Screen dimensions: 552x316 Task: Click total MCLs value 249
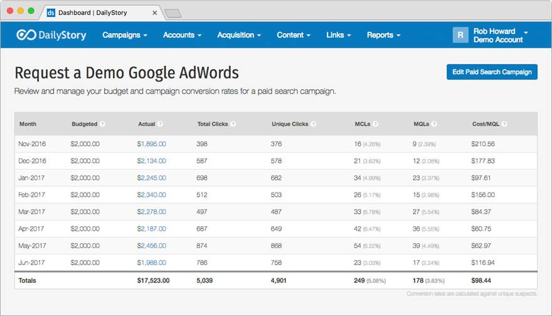point(359,280)
